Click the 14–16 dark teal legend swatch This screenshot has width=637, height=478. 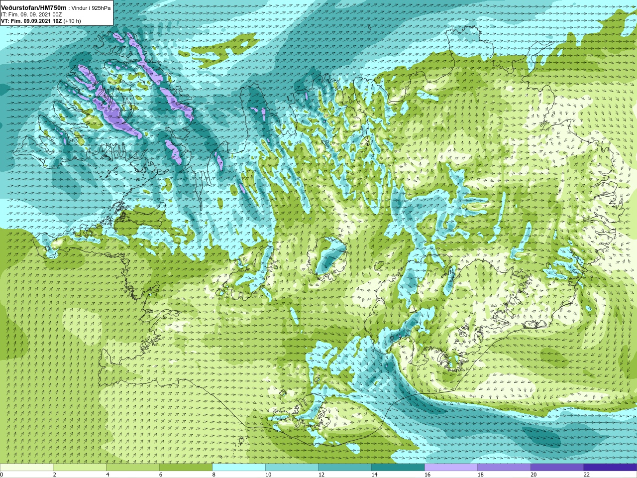[x=398, y=468]
